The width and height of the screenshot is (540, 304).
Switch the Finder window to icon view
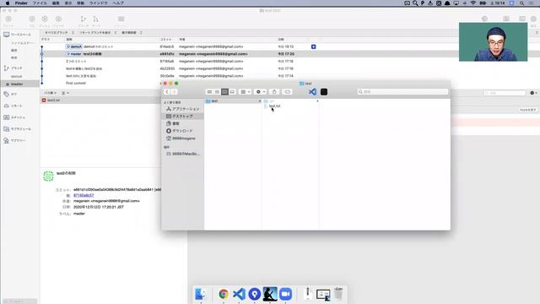pyautogui.click(x=209, y=92)
